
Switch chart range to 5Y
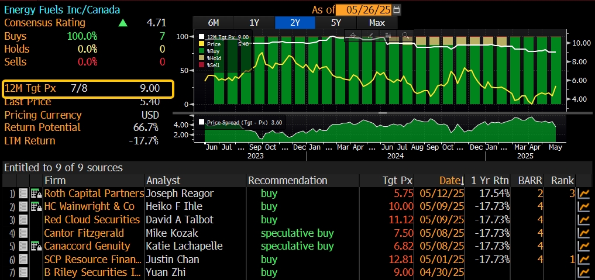[x=336, y=23]
